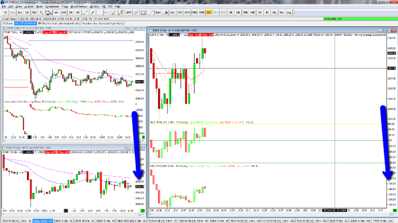Screen dimensions: 398x223
Task: Select the highlighted ESM5 1 Min #4 tab
Action: [43, 221]
